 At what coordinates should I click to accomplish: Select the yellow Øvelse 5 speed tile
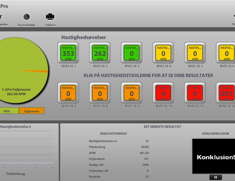pyautogui.click(x=195, y=53)
